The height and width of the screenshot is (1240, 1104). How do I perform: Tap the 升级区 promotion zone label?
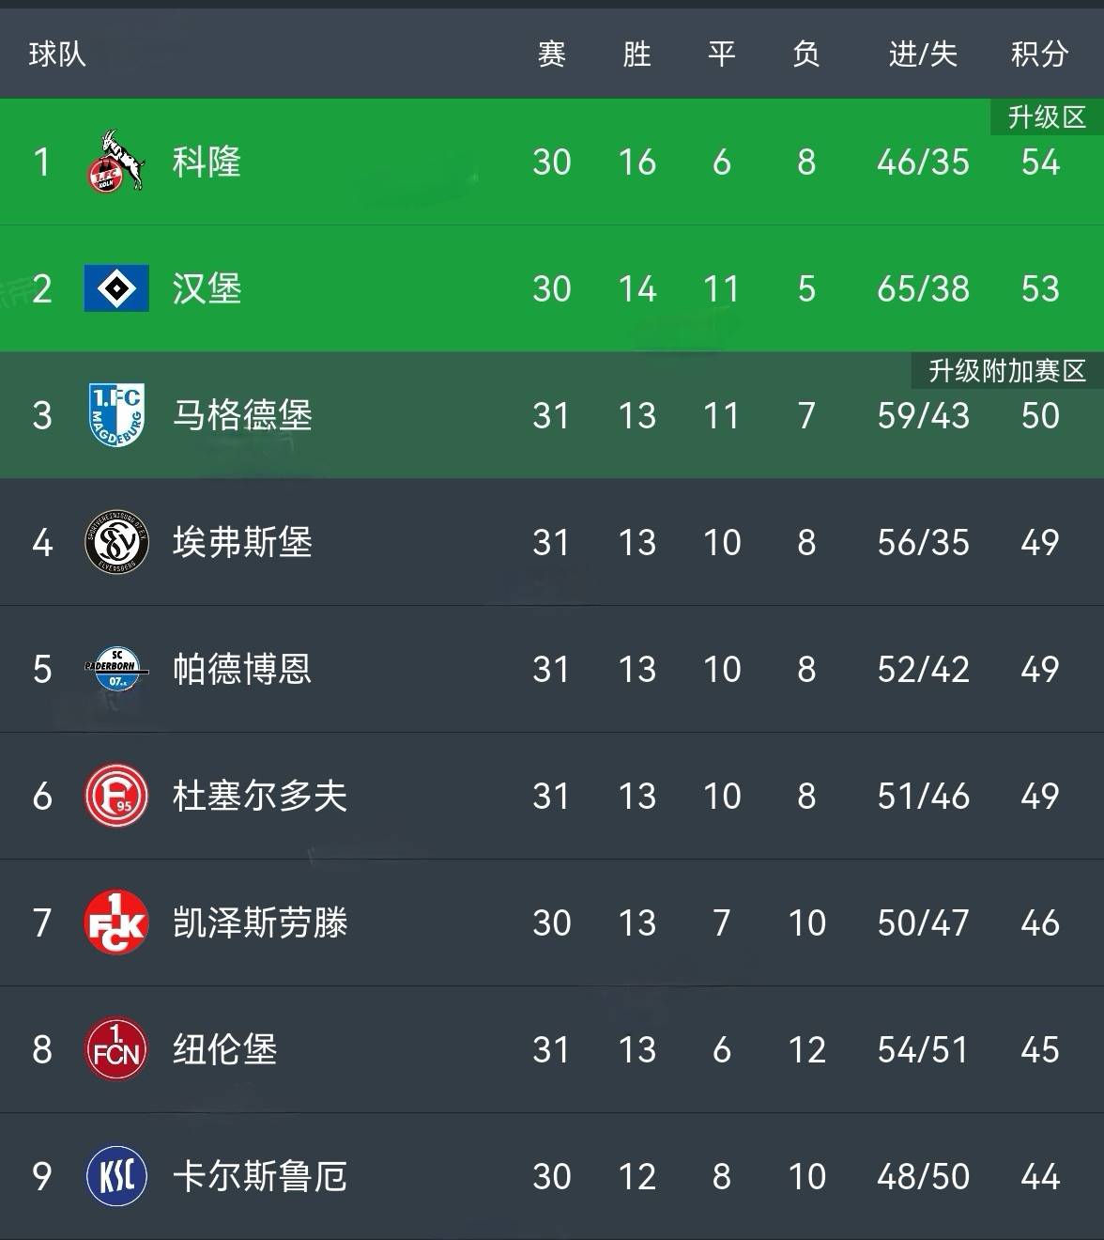(1047, 117)
